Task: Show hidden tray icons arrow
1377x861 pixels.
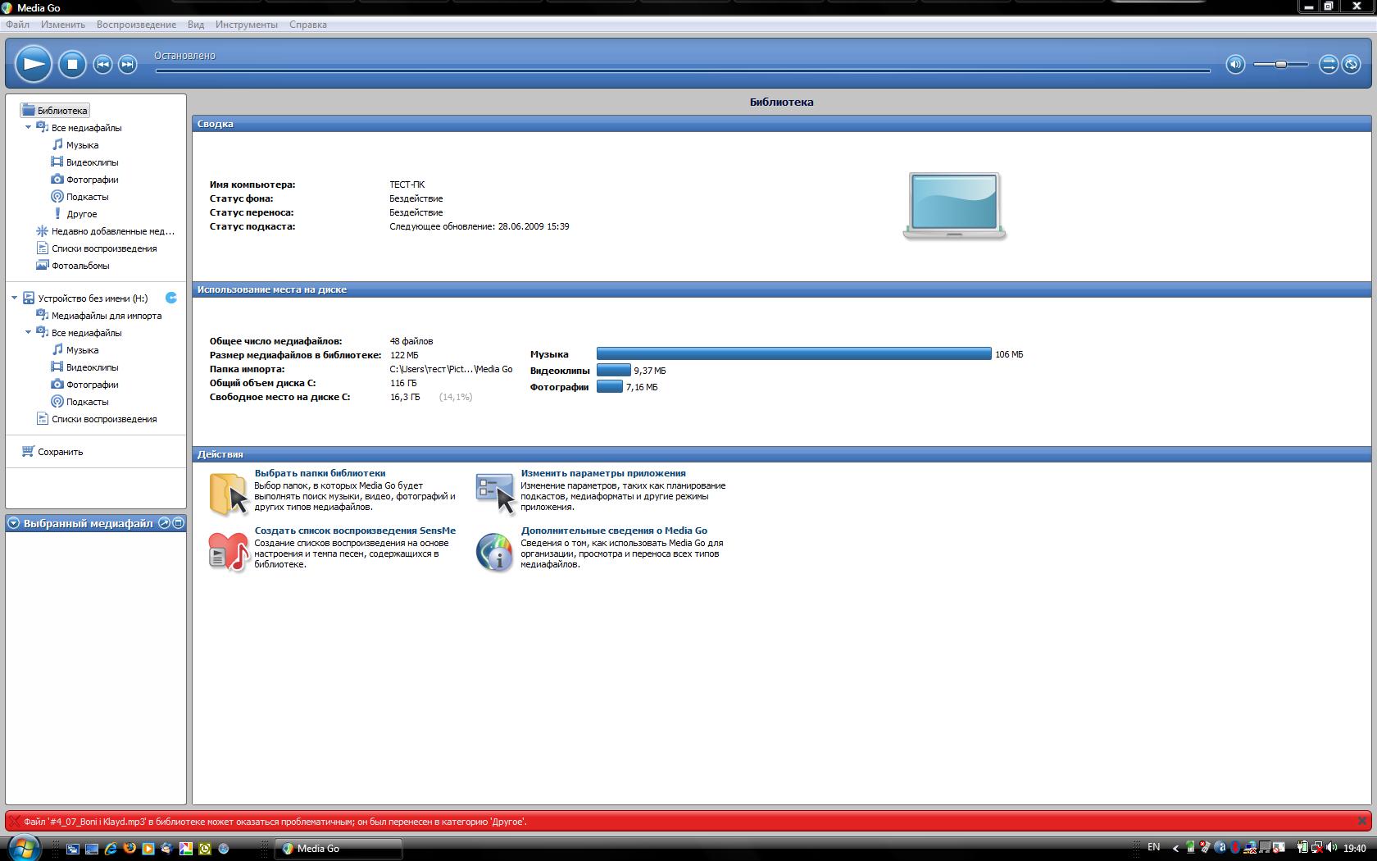Action: [1175, 849]
